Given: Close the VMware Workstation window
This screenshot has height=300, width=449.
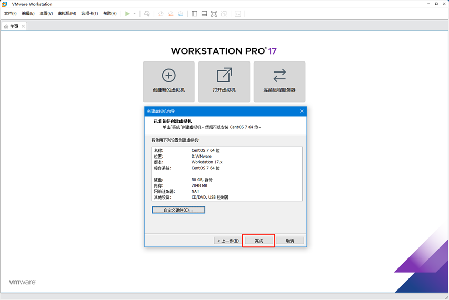Looking at the screenshot, I should tap(444, 4).
